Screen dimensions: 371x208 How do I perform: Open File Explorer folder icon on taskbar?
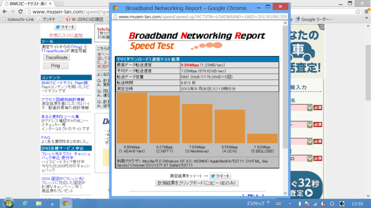pyautogui.click(x=39, y=203)
